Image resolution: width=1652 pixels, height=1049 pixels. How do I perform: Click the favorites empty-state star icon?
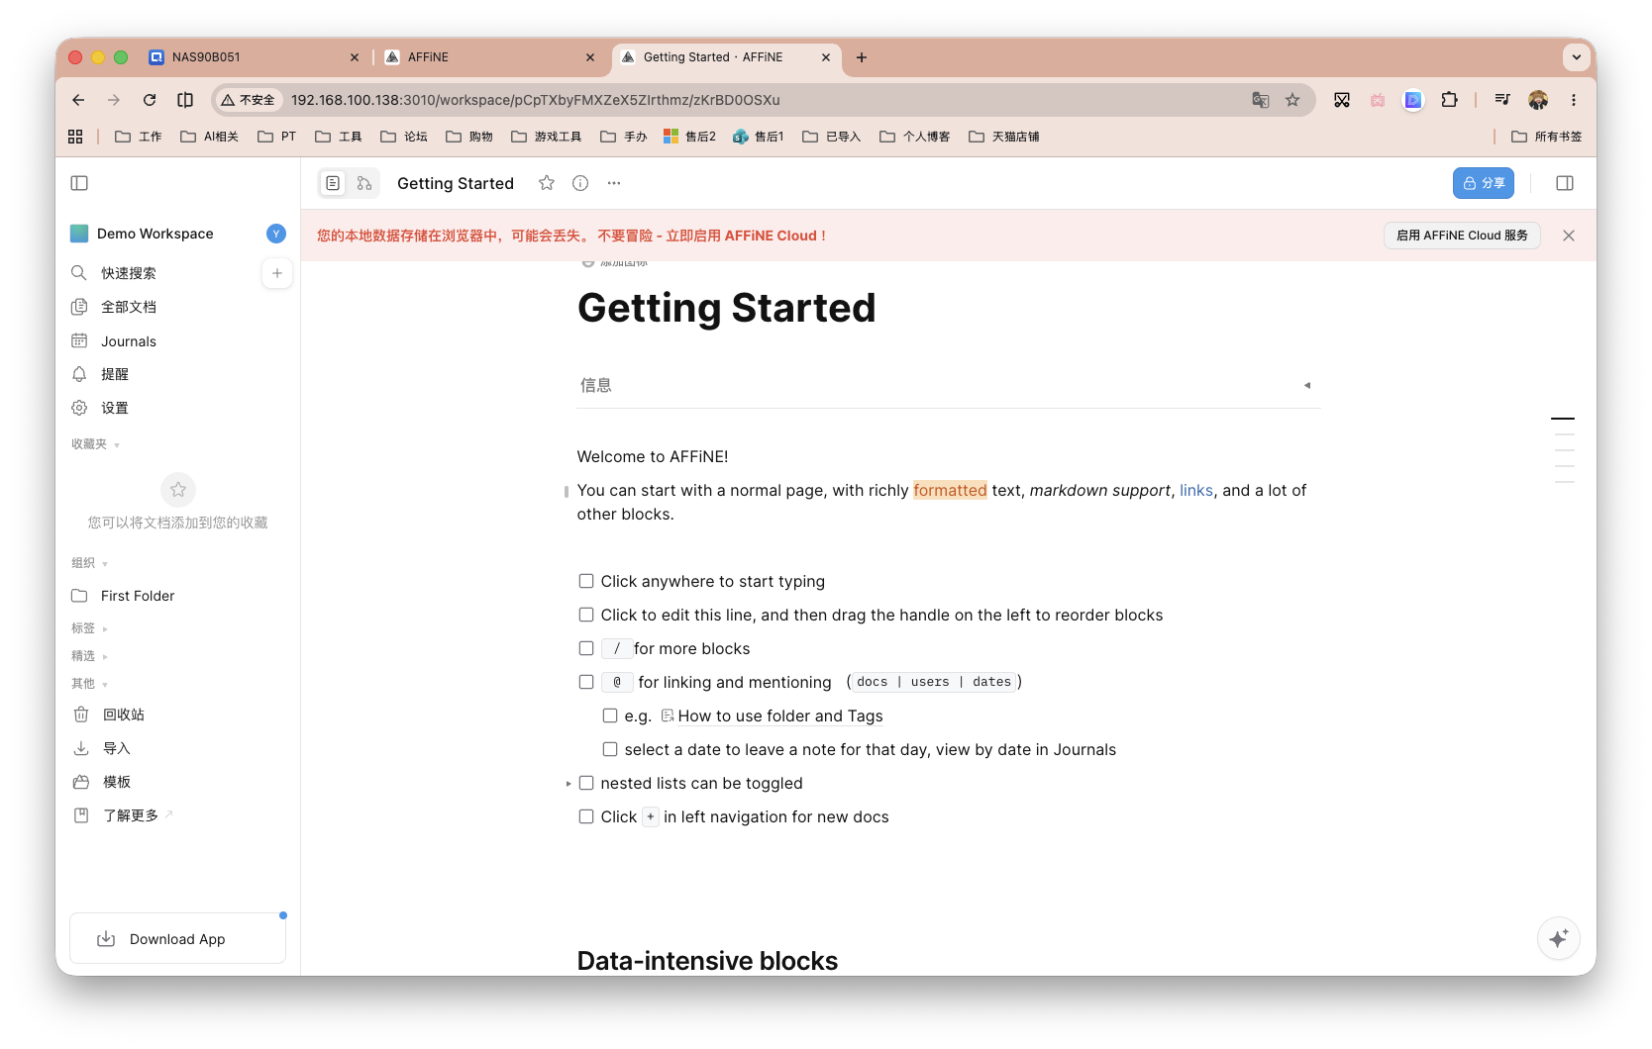click(178, 489)
